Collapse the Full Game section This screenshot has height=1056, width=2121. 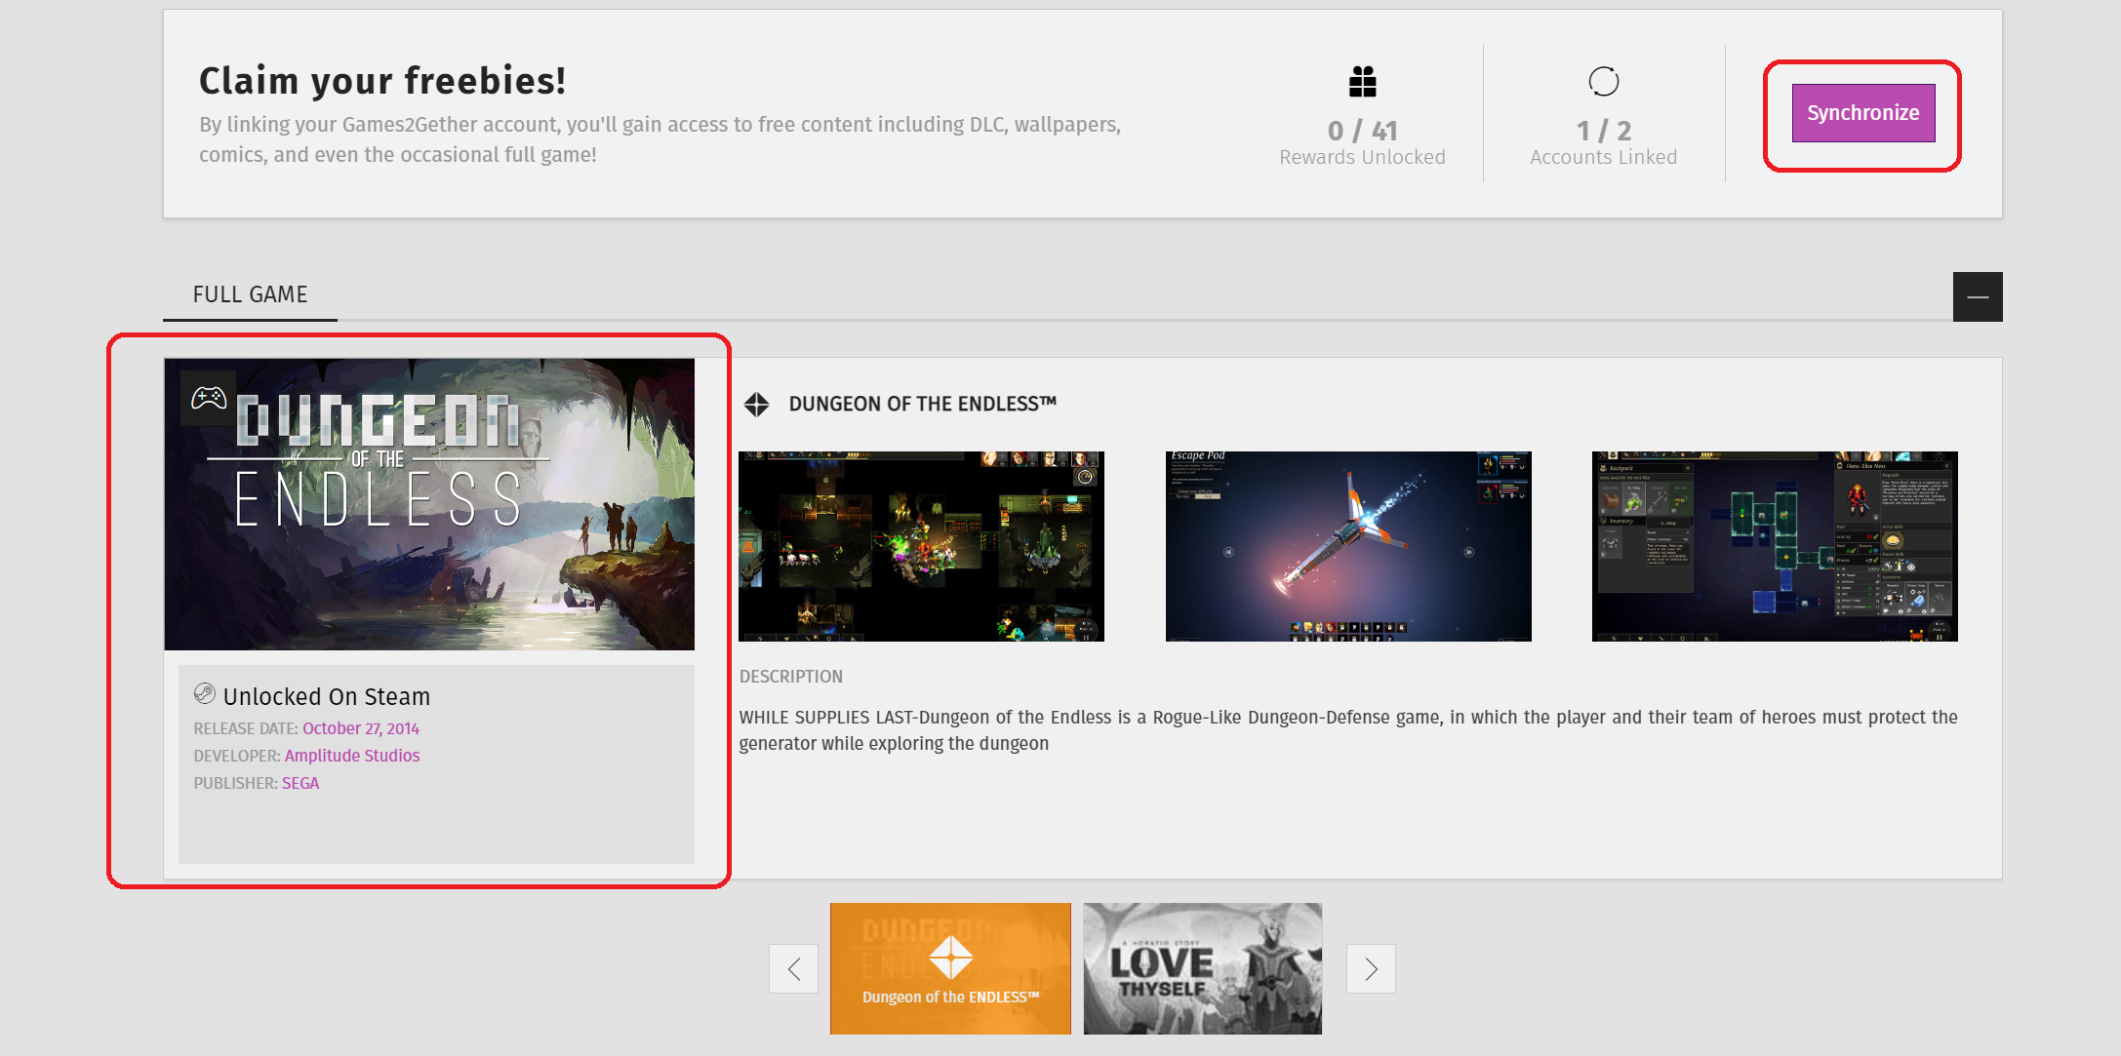pyautogui.click(x=1978, y=296)
